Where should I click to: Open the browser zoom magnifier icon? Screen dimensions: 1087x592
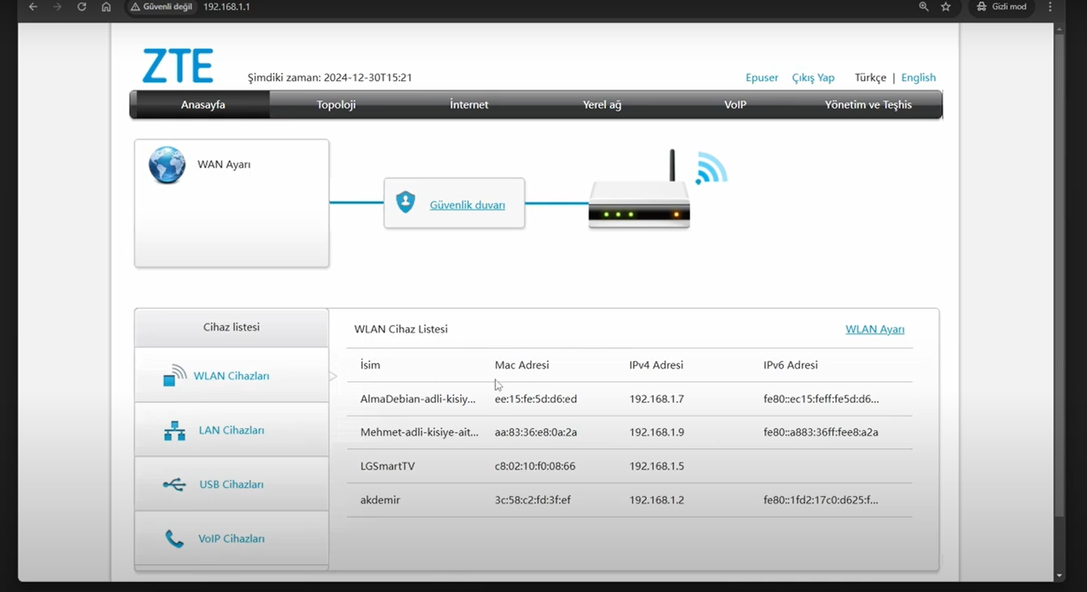point(924,7)
